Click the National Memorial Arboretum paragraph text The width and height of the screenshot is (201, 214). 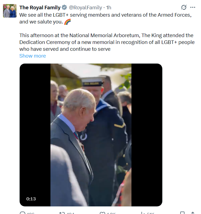(x=107, y=42)
